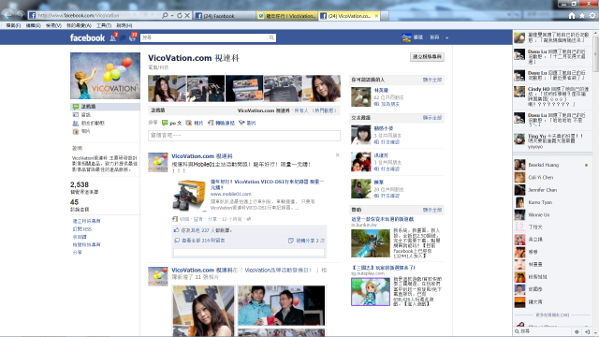
Task: Click the browser back arrow button
Action: [x=7, y=14]
